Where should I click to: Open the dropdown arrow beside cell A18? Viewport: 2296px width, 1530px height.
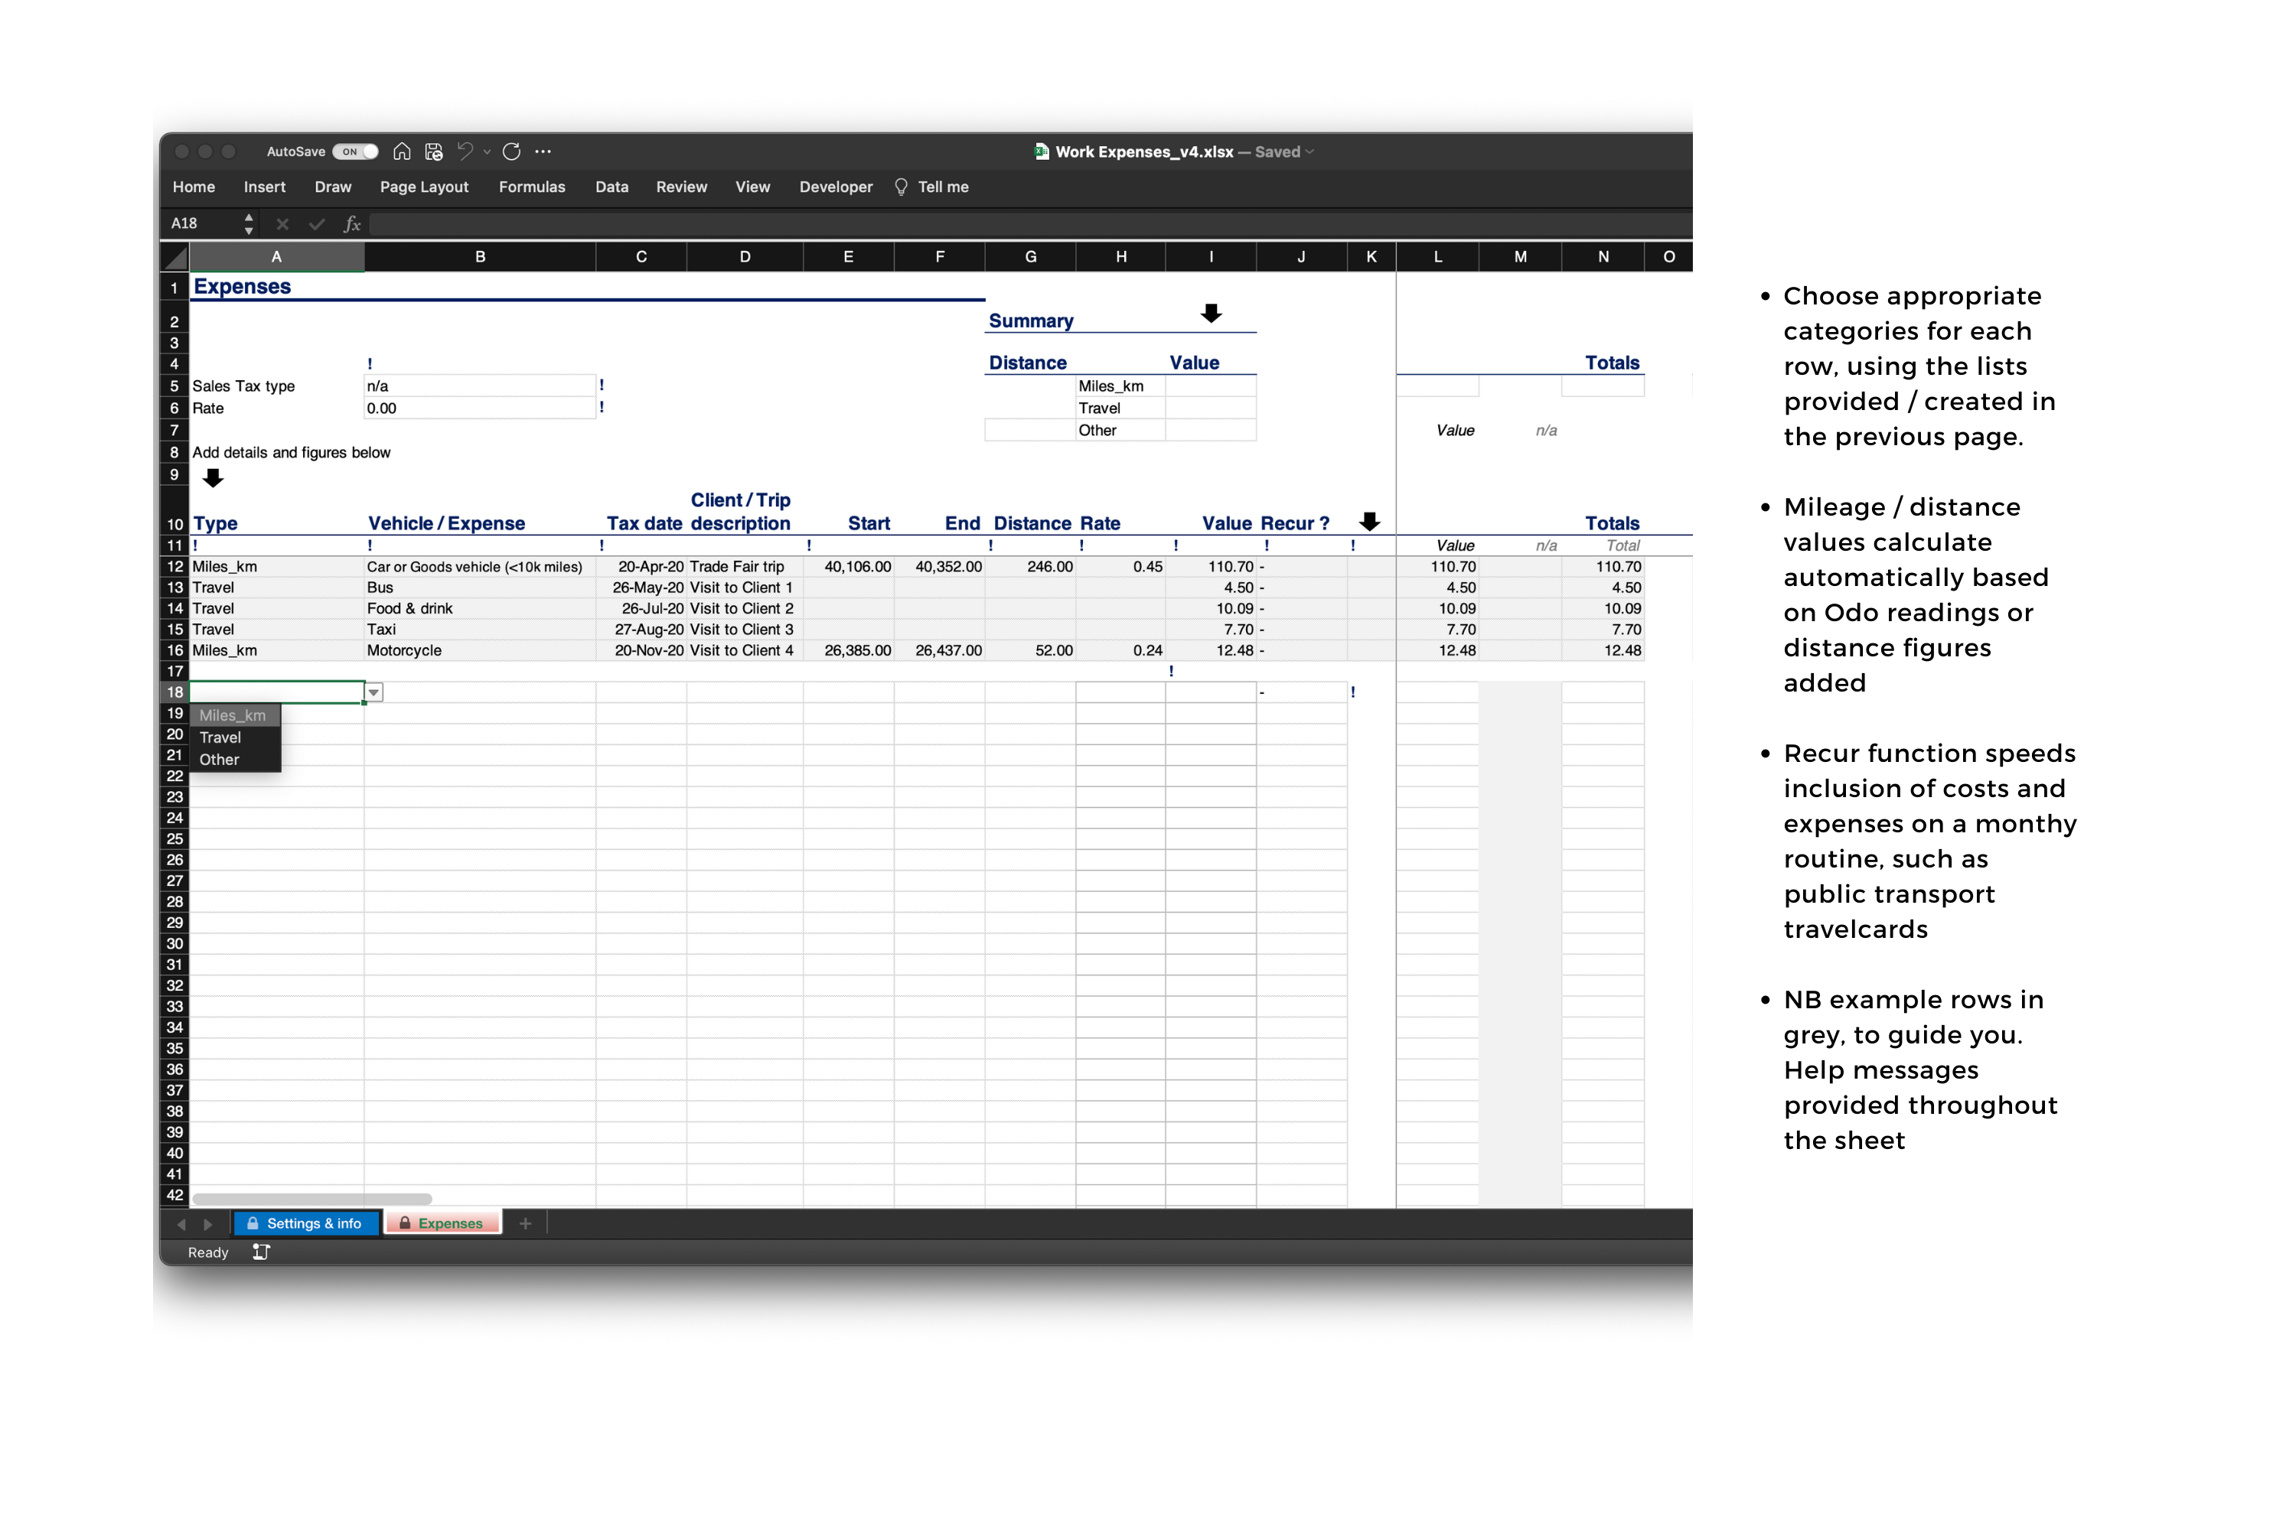(x=374, y=692)
